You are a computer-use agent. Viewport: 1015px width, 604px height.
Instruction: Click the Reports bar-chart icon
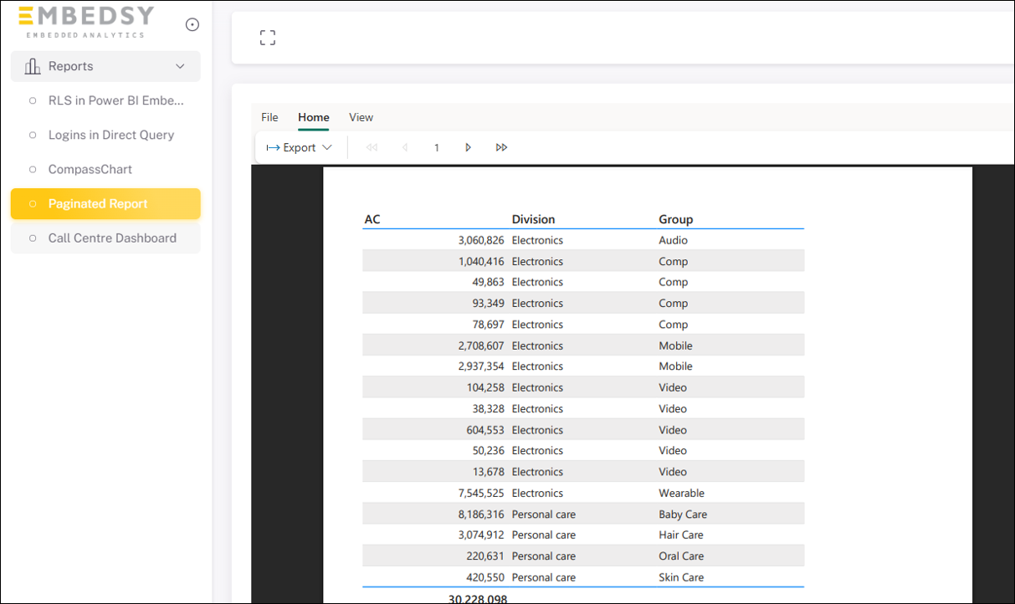pyautogui.click(x=32, y=65)
